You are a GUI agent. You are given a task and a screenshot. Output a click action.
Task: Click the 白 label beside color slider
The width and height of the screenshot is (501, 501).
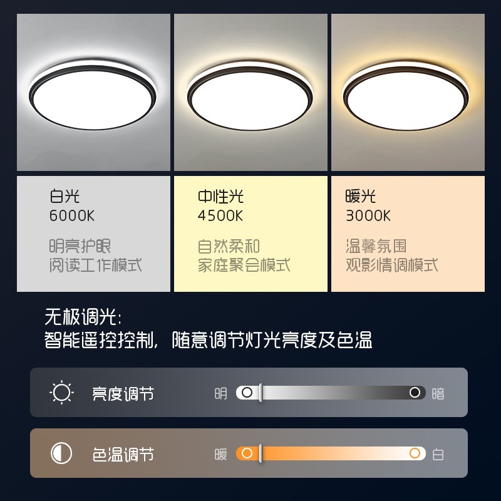(438, 455)
